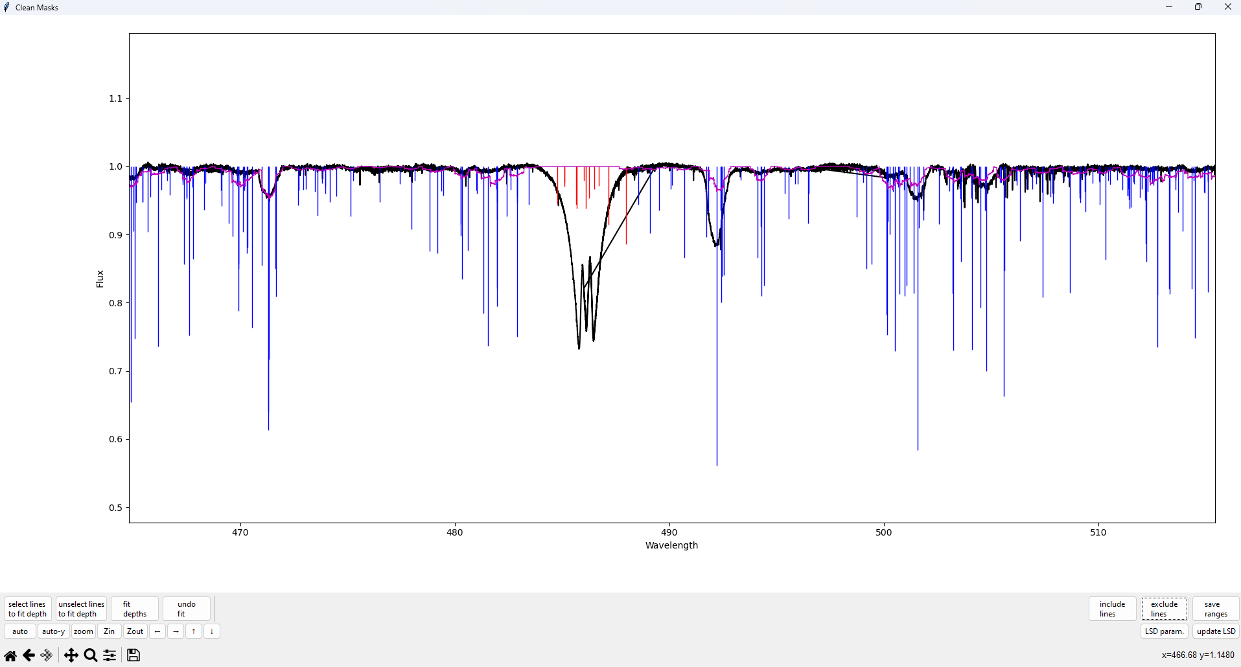Image resolution: width=1241 pixels, height=667 pixels.
Task: Toggle the 'include lines' button
Action: (1113, 609)
